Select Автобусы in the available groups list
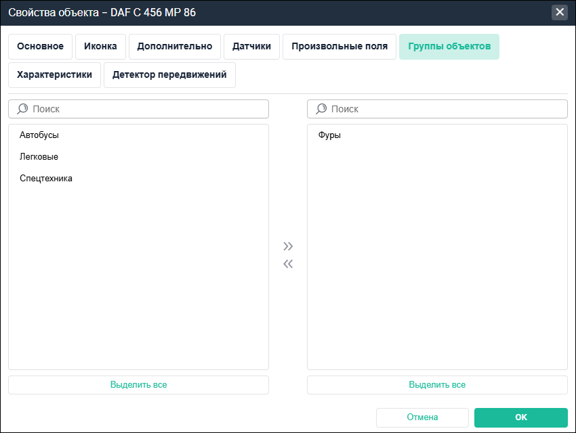576x433 pixels. coord(39,135)
